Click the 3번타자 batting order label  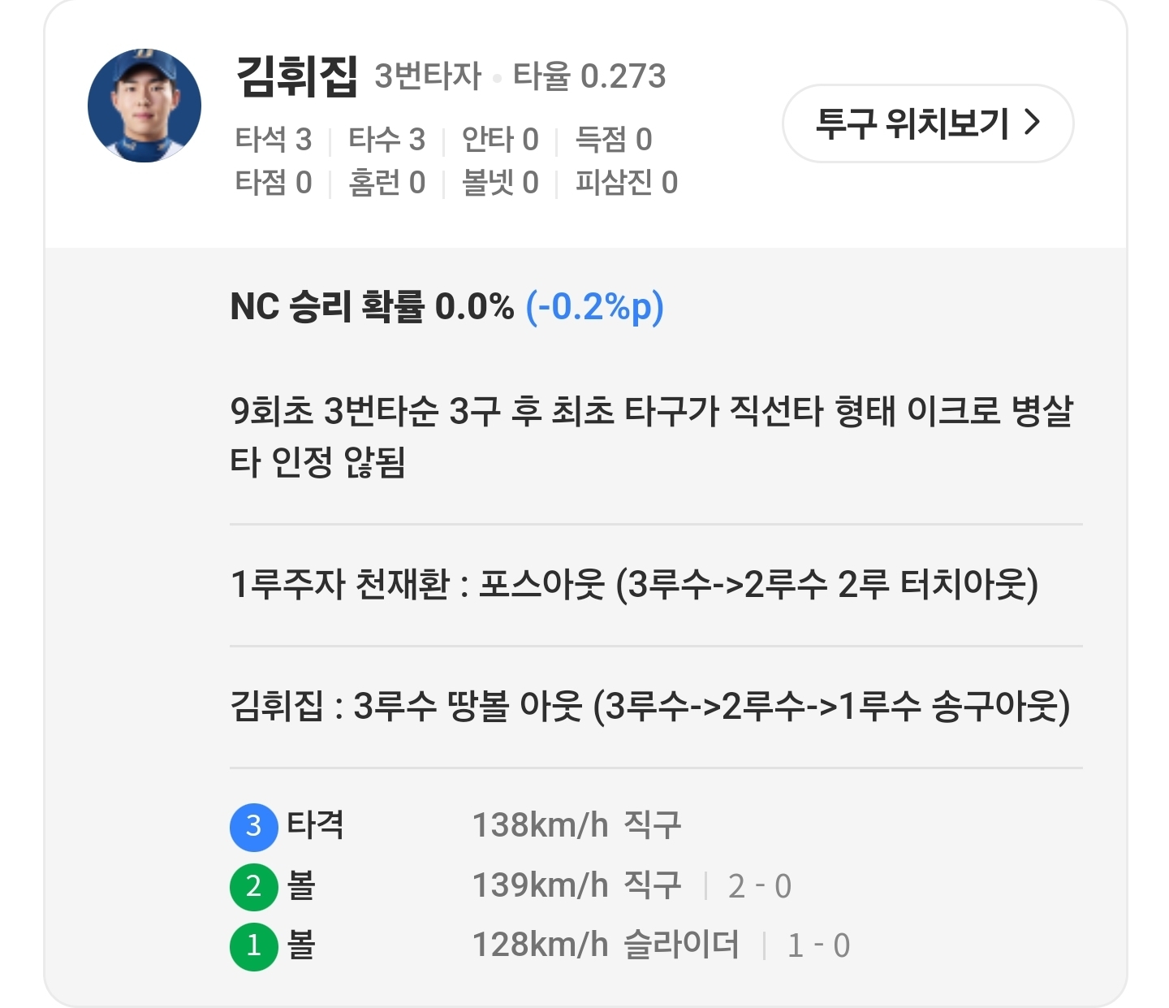point(428,77)
